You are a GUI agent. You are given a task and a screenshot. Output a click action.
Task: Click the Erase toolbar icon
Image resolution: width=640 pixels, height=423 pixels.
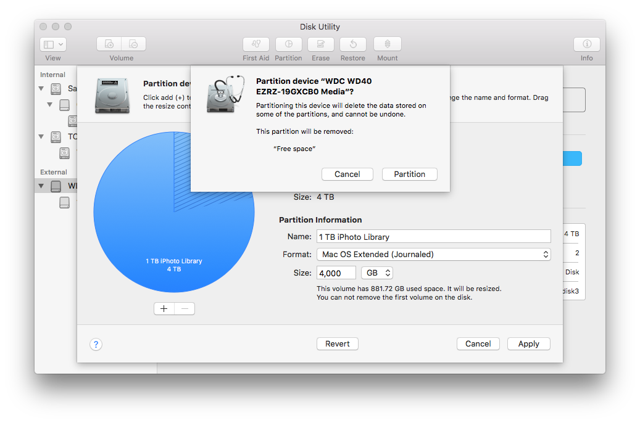coord(321,44)
